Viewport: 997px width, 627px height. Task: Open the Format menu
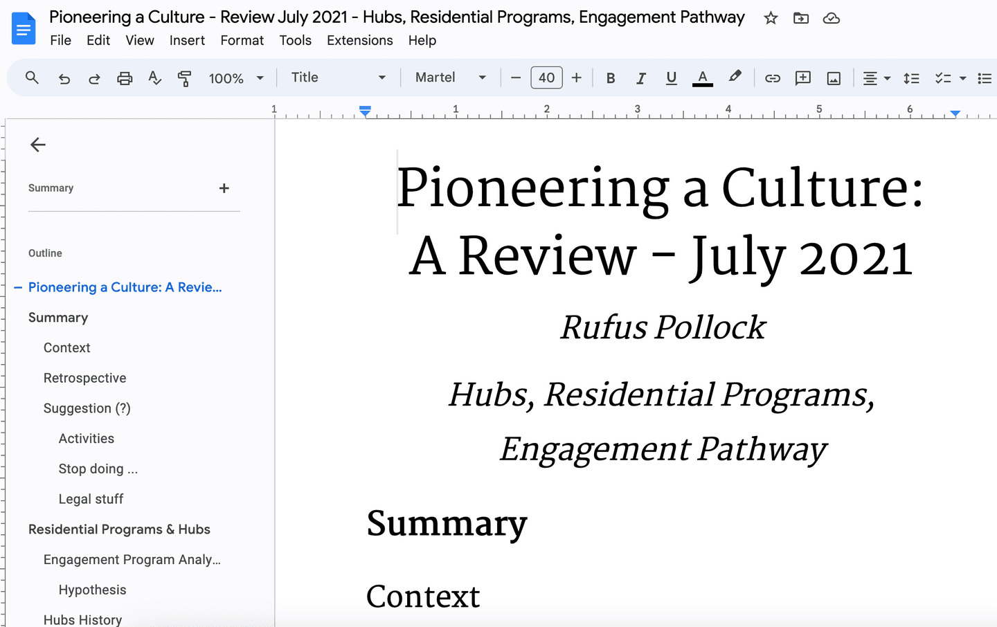point(242,40)
